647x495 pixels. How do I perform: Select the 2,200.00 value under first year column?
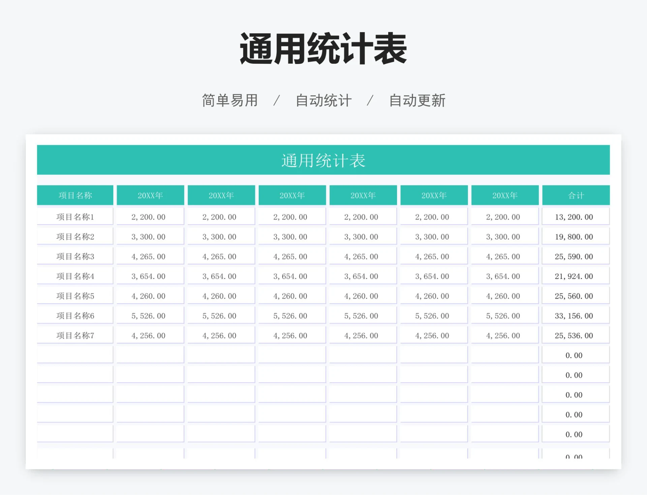[150, 217]
